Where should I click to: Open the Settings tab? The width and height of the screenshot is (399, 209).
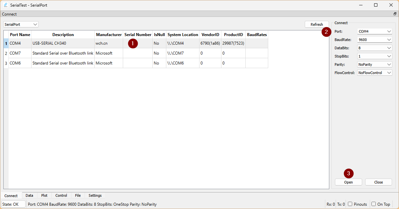[95, 195]
